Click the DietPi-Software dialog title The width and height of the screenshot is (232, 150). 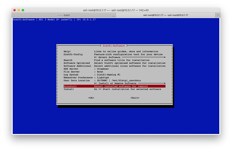point(114,46)
